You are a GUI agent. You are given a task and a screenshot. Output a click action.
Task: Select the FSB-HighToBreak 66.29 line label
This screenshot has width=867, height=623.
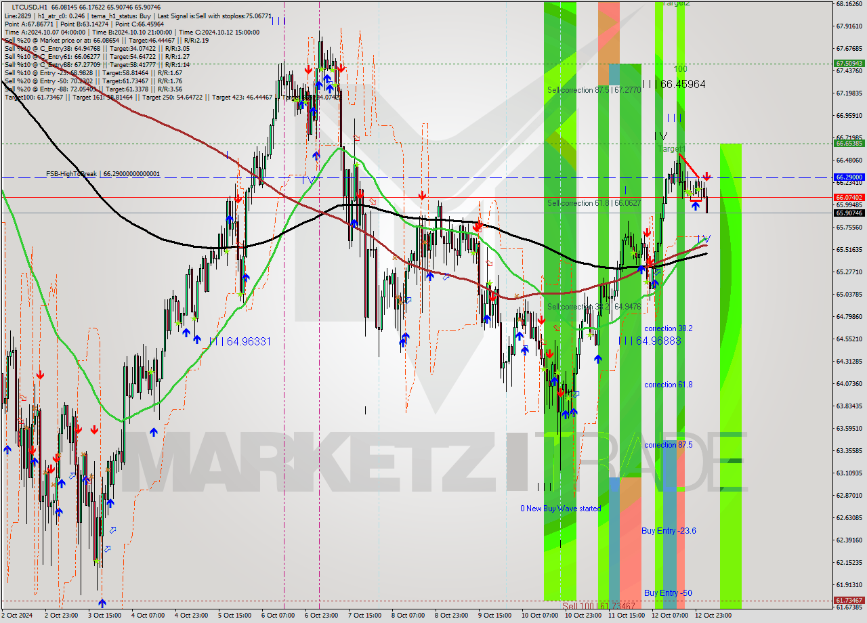click(103, 174)
